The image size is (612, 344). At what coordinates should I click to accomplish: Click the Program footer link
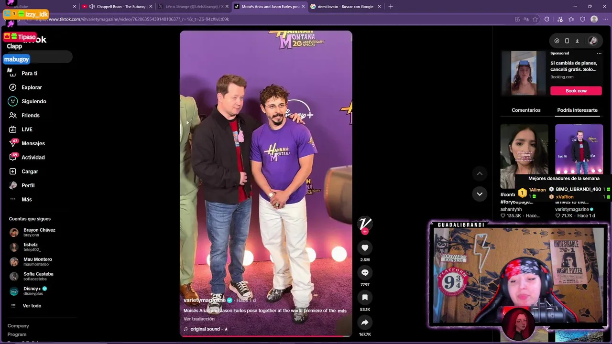(x=17, y=334)
